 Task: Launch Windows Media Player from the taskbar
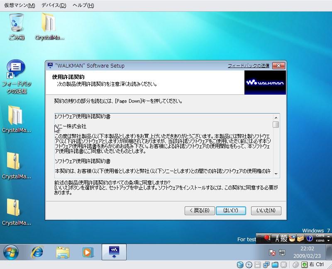[88, 252]
